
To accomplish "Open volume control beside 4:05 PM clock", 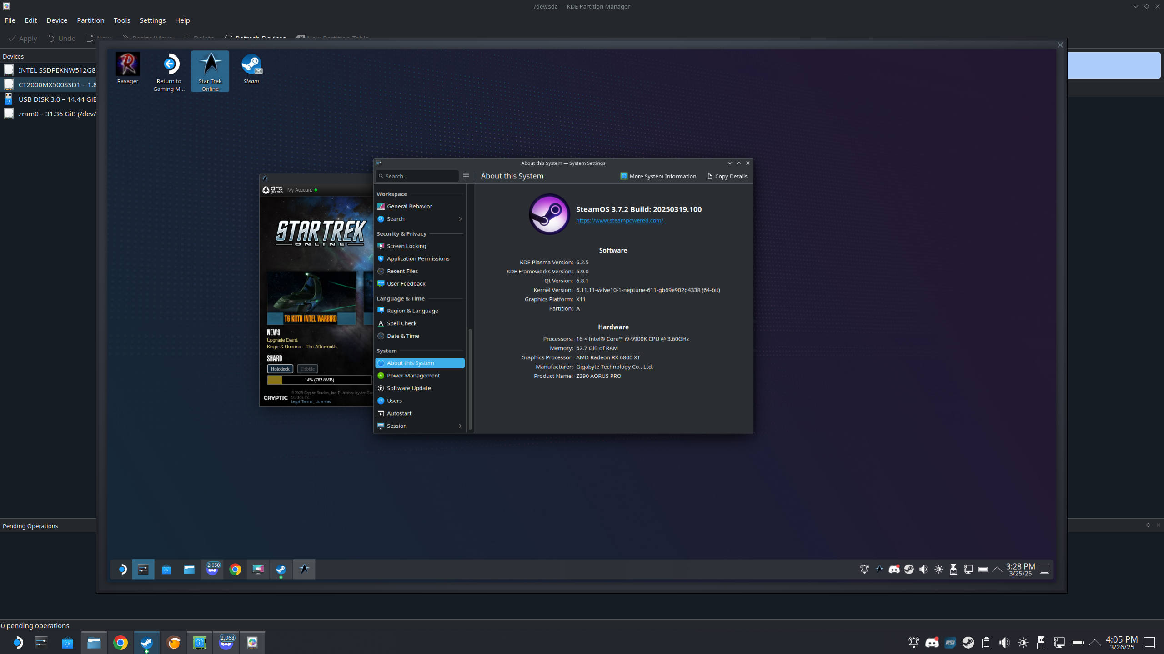I will (x=1004, y=643).
